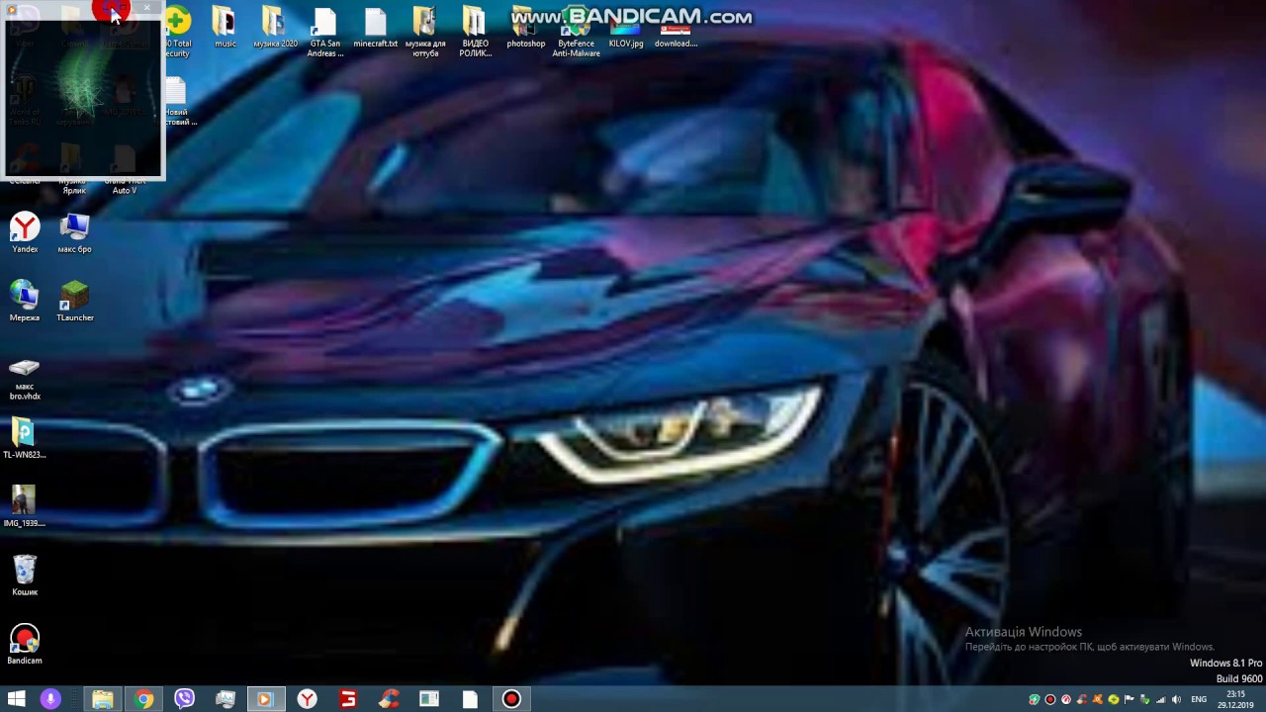The image size is (1266, 712).
Task: Open the Кошик recycle bin
Action: pyautogui.click(x=25, y=576)
